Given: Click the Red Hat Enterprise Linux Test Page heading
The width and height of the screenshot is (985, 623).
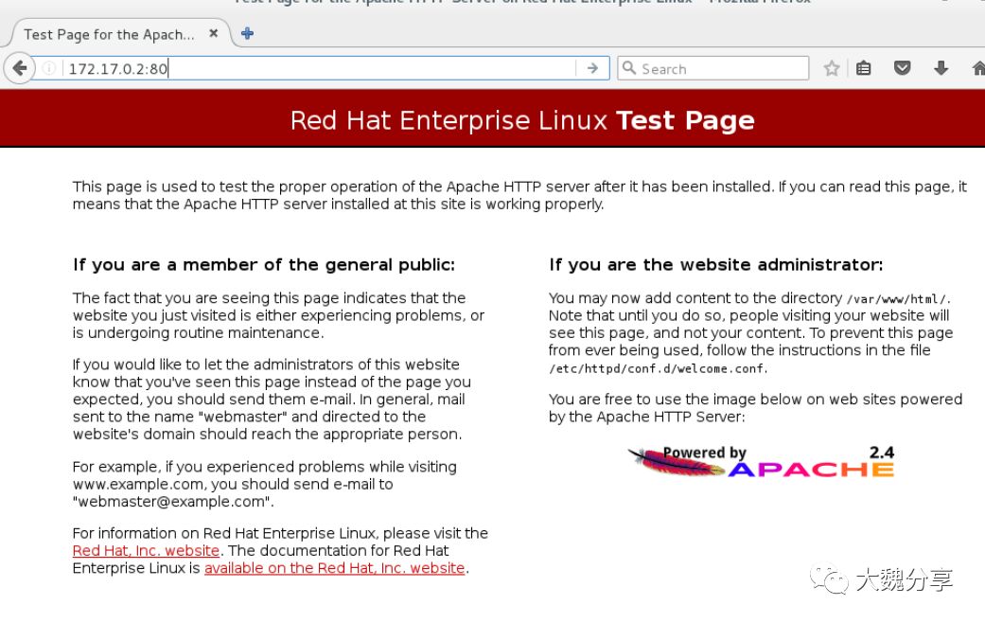Looking at the screenshot, I should tap(522, 120).
